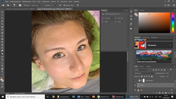The width and height of the screenshot is (176, 99).
Task: Select the Clone Stamp tool
Action: [x=2, y=39]
